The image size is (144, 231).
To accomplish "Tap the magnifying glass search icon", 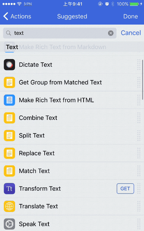I will pyautogui.click(x=8, y=33).
